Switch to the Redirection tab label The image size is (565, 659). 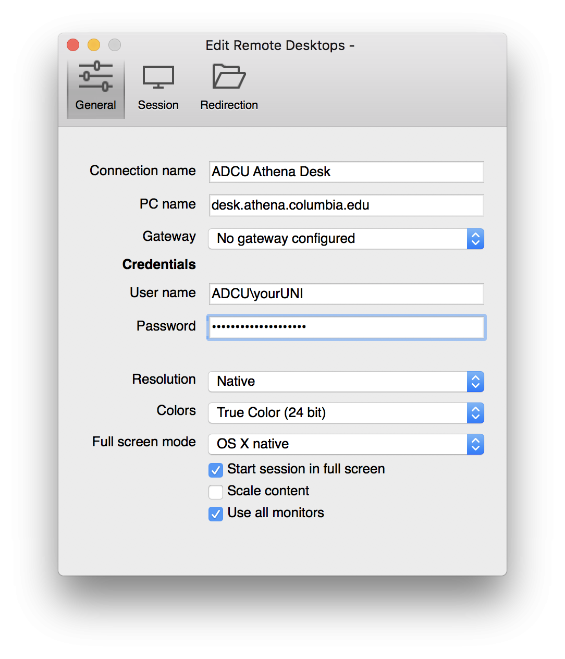pyautogui.click(x=229, y=105)
